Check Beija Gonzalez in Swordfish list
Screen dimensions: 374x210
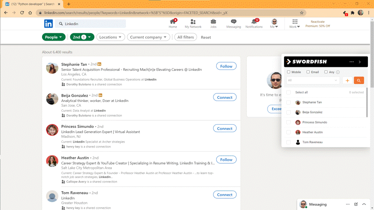(x=289, y=112)
